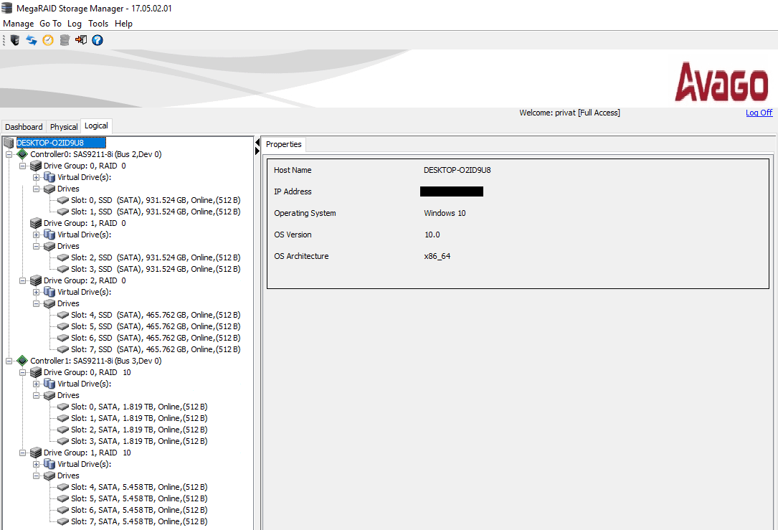This screenshot has width=778, height=530.
Task: Switch to the Dashboard tab
Action: click(24, 127)
